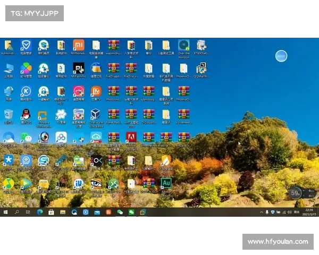Viewport: 319px width, 255px height.
Task: Open the TIM blue asterisk icon
Action: coord(9,160)
